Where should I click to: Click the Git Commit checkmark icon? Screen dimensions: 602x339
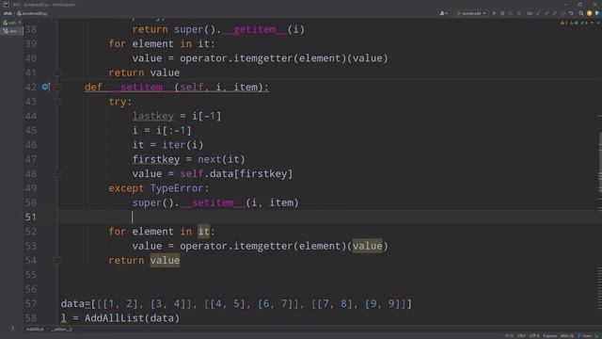547,13
